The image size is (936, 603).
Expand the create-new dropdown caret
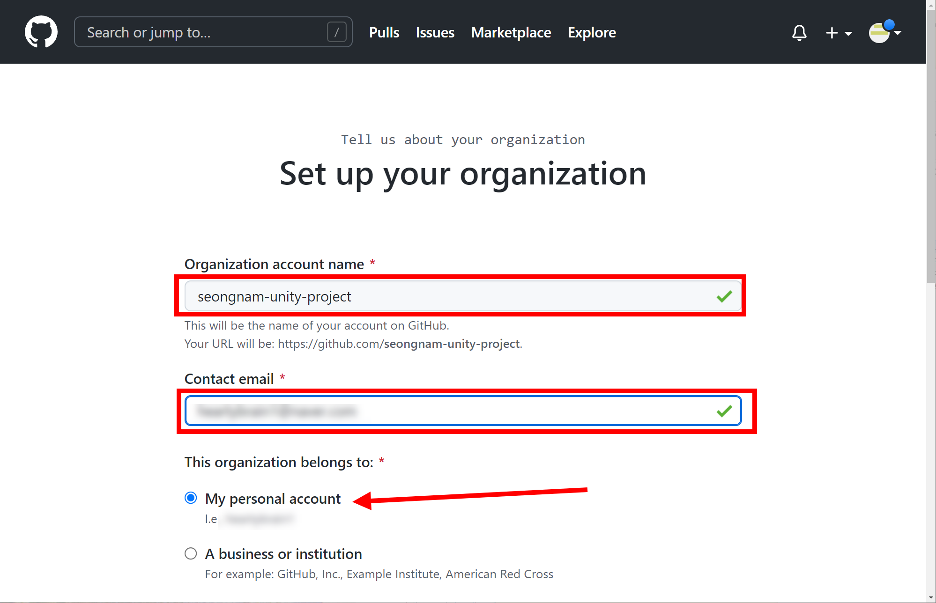tap(848, 34)
